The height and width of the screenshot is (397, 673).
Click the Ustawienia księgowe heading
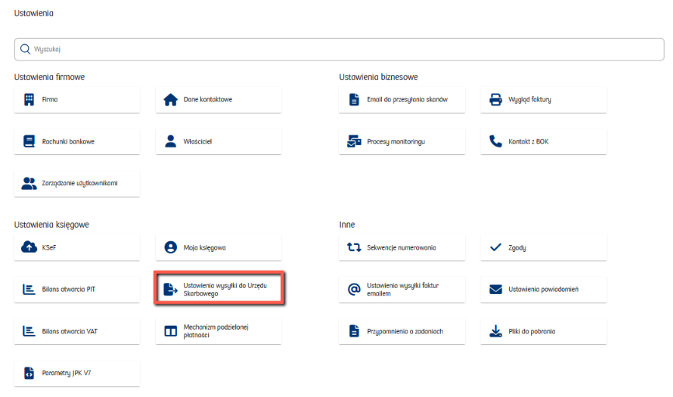[51, 225]
